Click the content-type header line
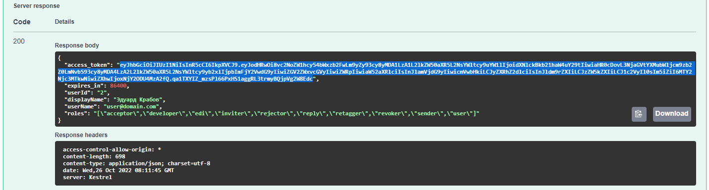 137,163
